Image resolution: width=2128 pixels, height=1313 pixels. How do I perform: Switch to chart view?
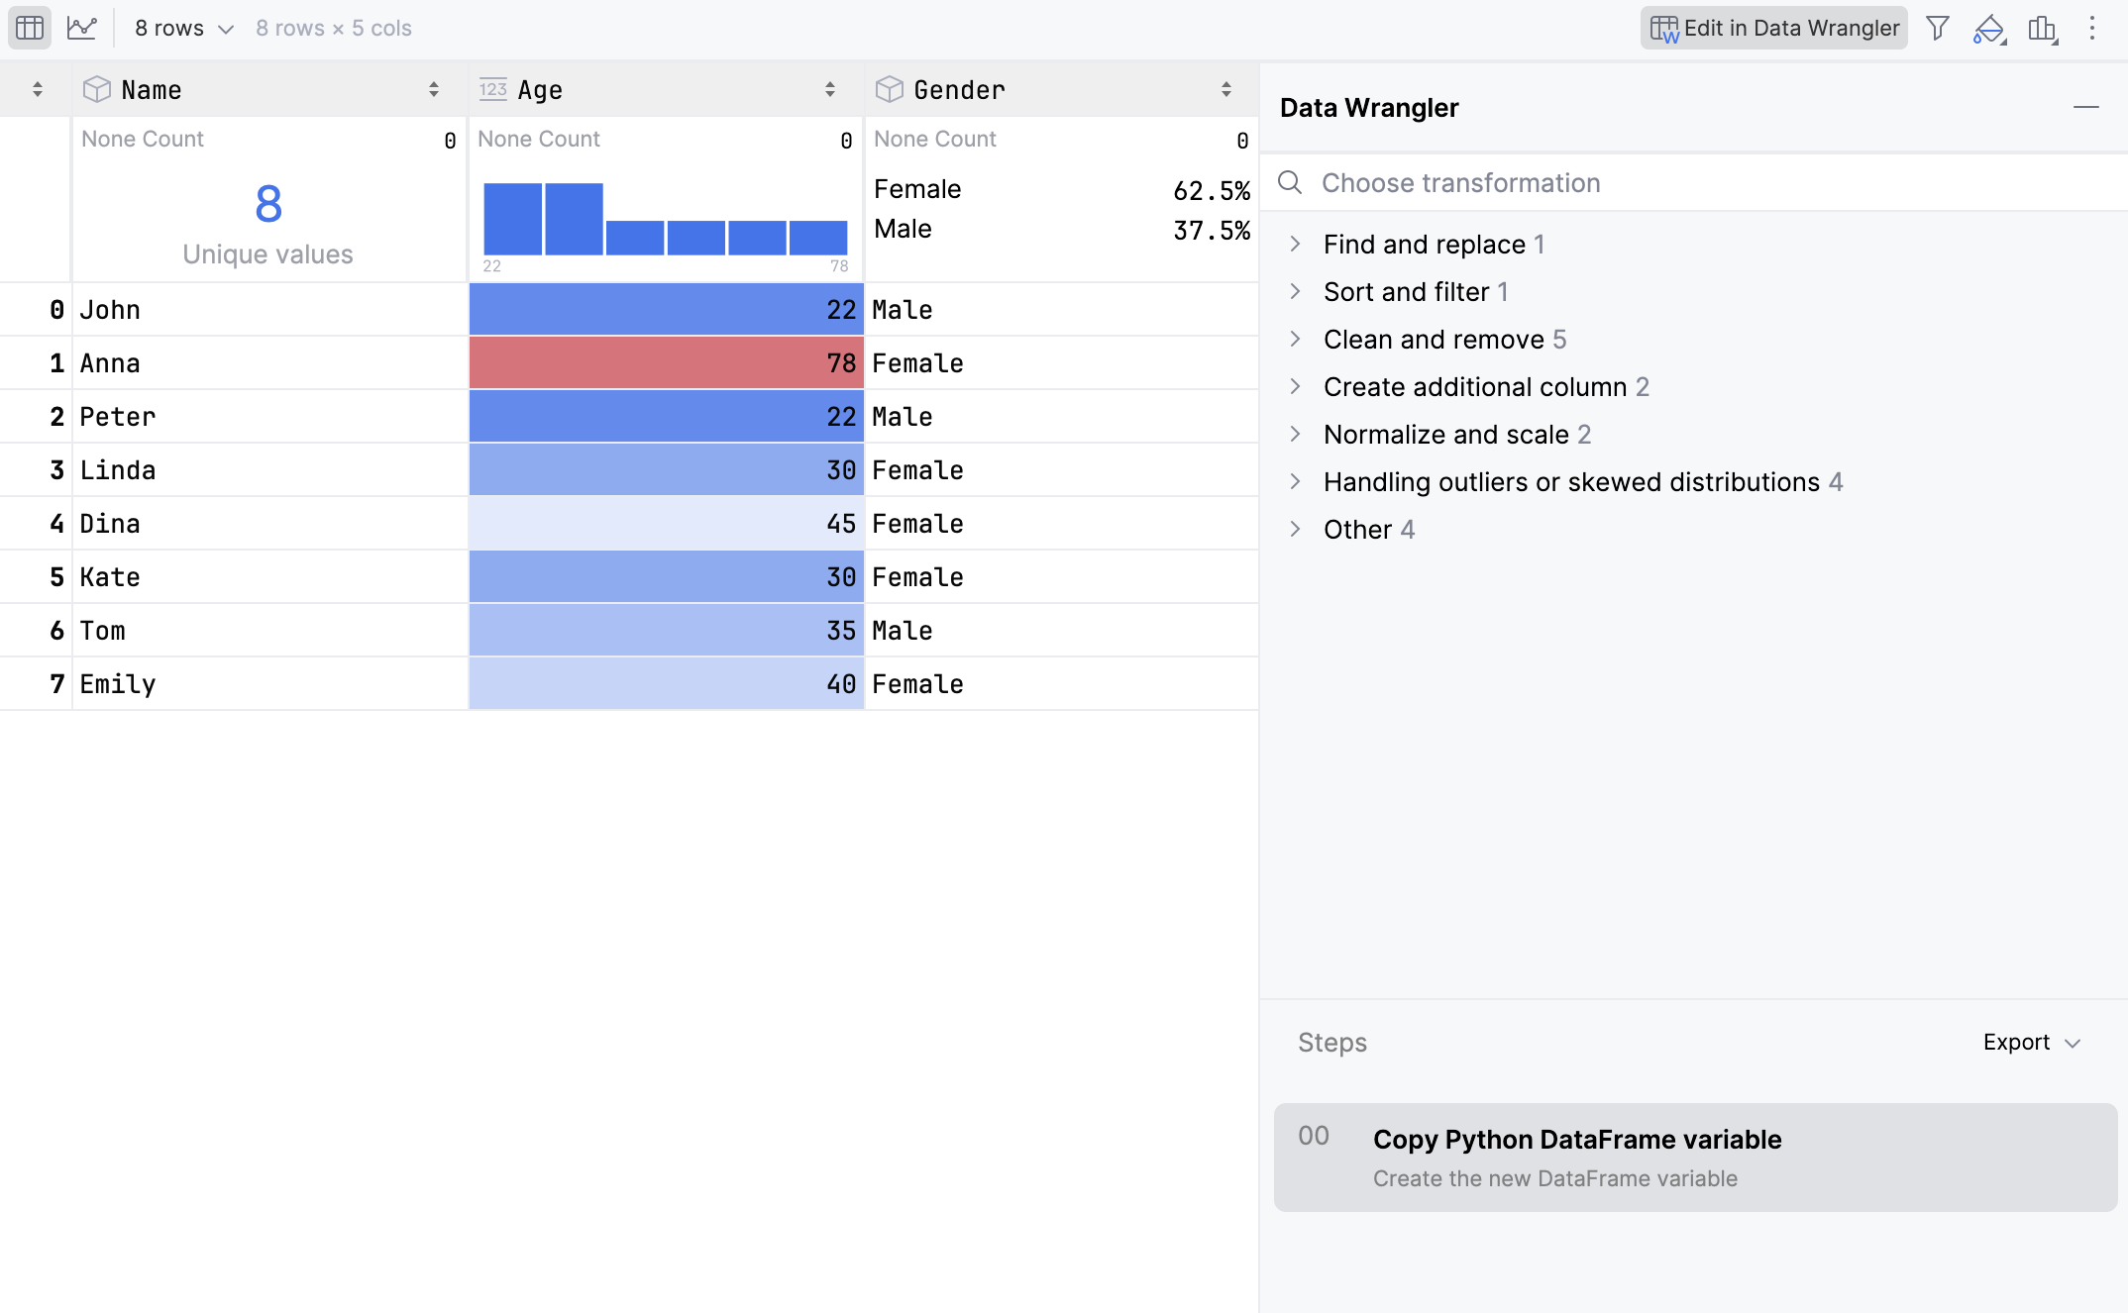click(x=83, y=28)
